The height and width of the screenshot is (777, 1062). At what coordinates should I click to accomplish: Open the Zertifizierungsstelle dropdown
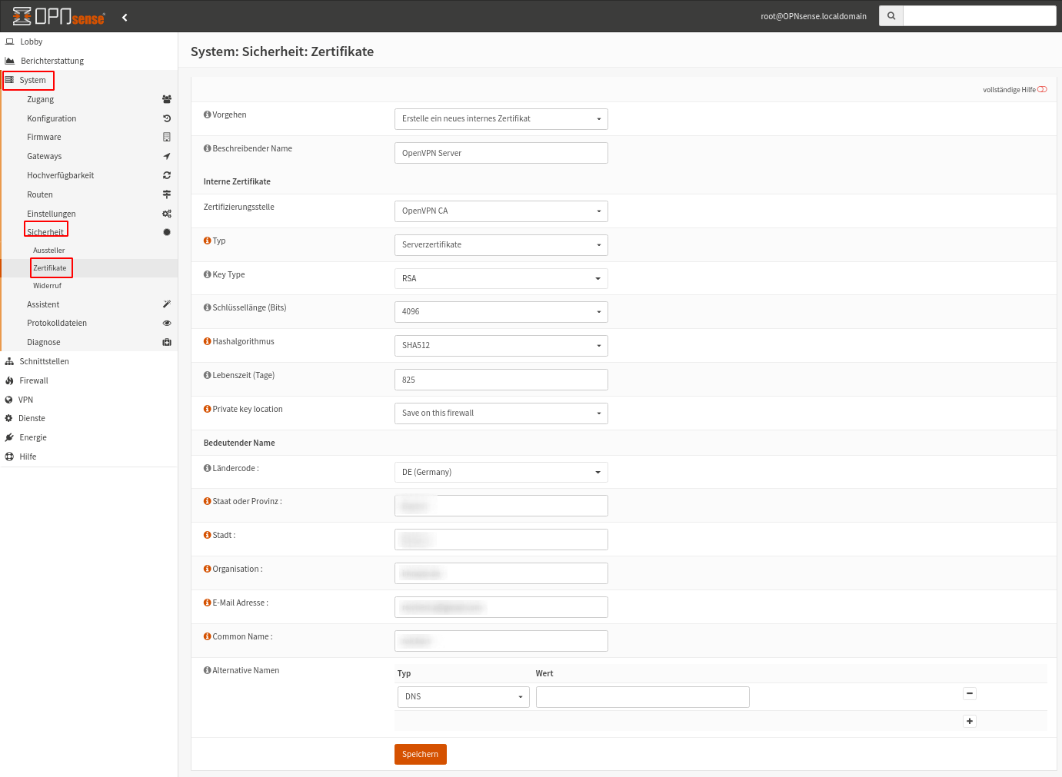coord(501,211)
